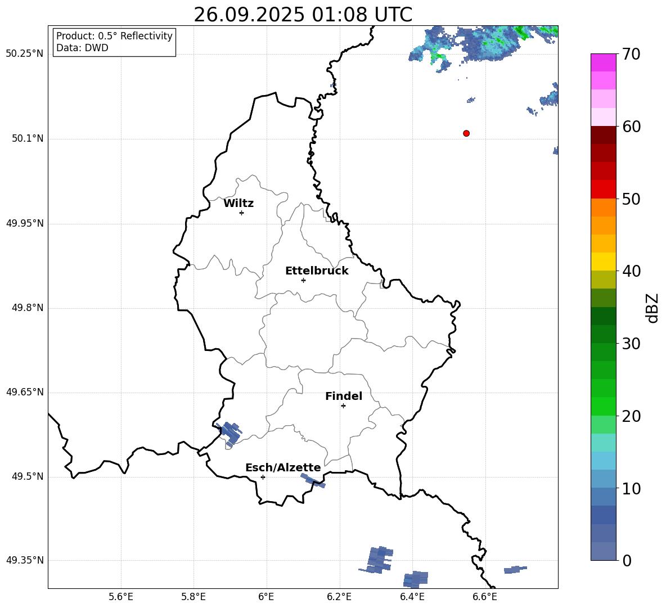Click the 6.6°E longitude label
This screenshot has height=608, width=666.
(485, 597)
